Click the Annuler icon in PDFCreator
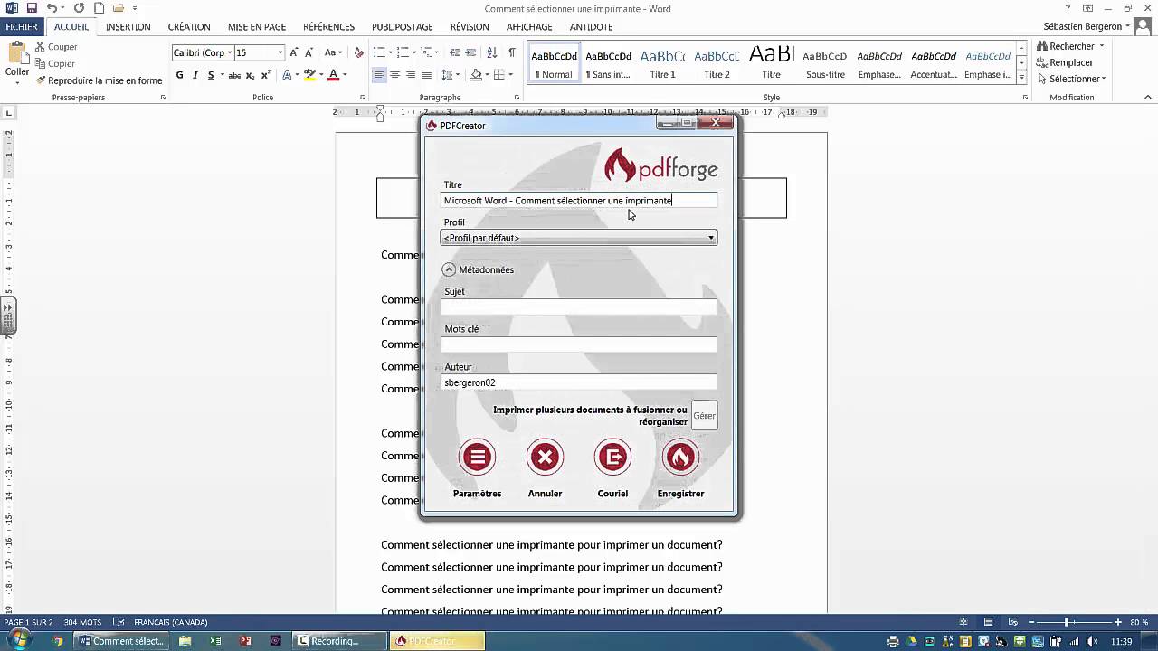 click(545, 458)
